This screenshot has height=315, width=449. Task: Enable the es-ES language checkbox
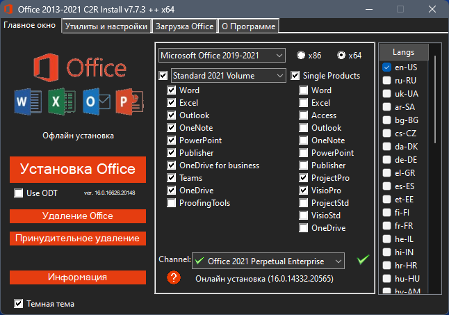tap(387, 186)
